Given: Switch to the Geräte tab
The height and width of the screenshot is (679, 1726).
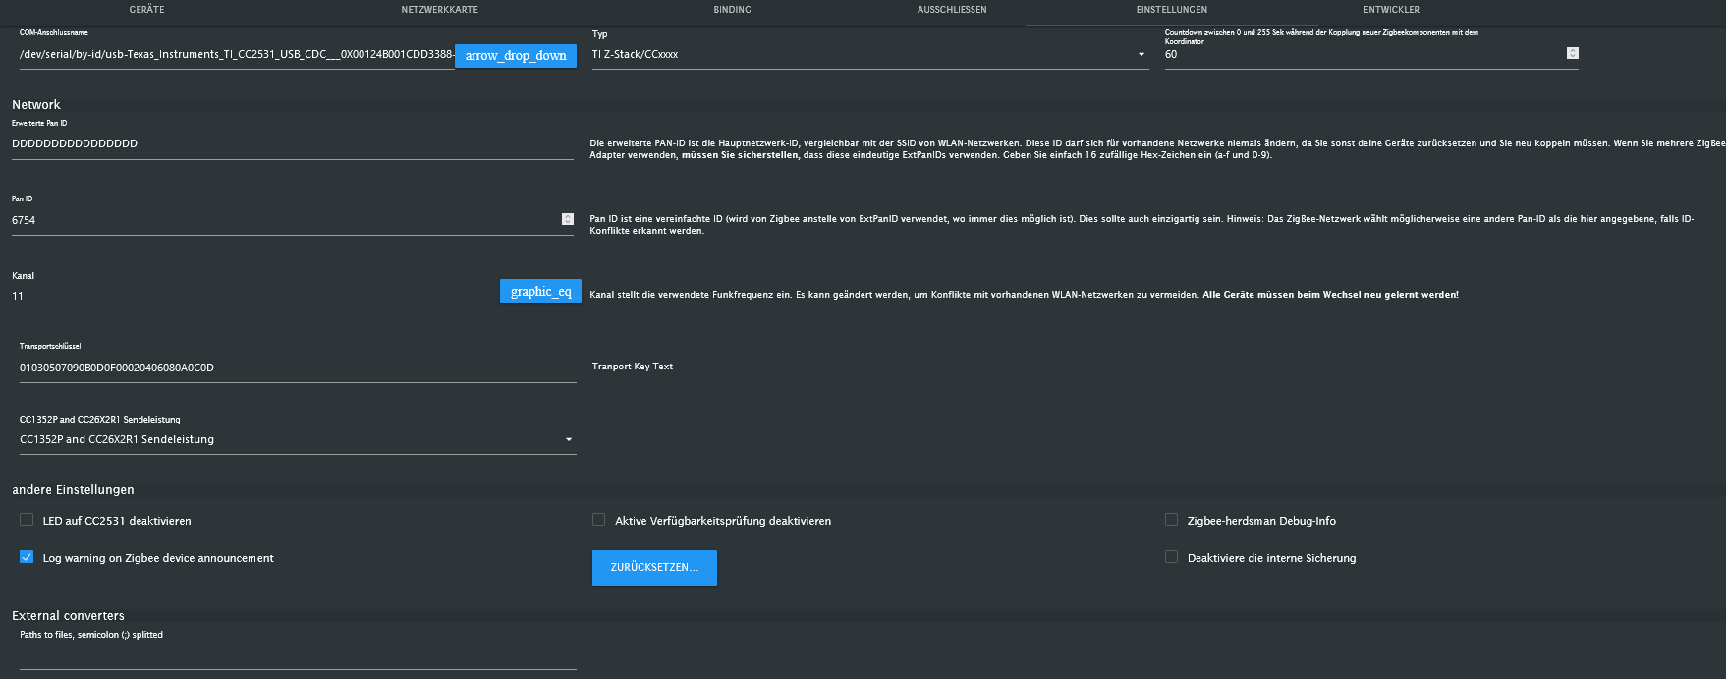Looking at the screenshot, I should coord(146,10).
